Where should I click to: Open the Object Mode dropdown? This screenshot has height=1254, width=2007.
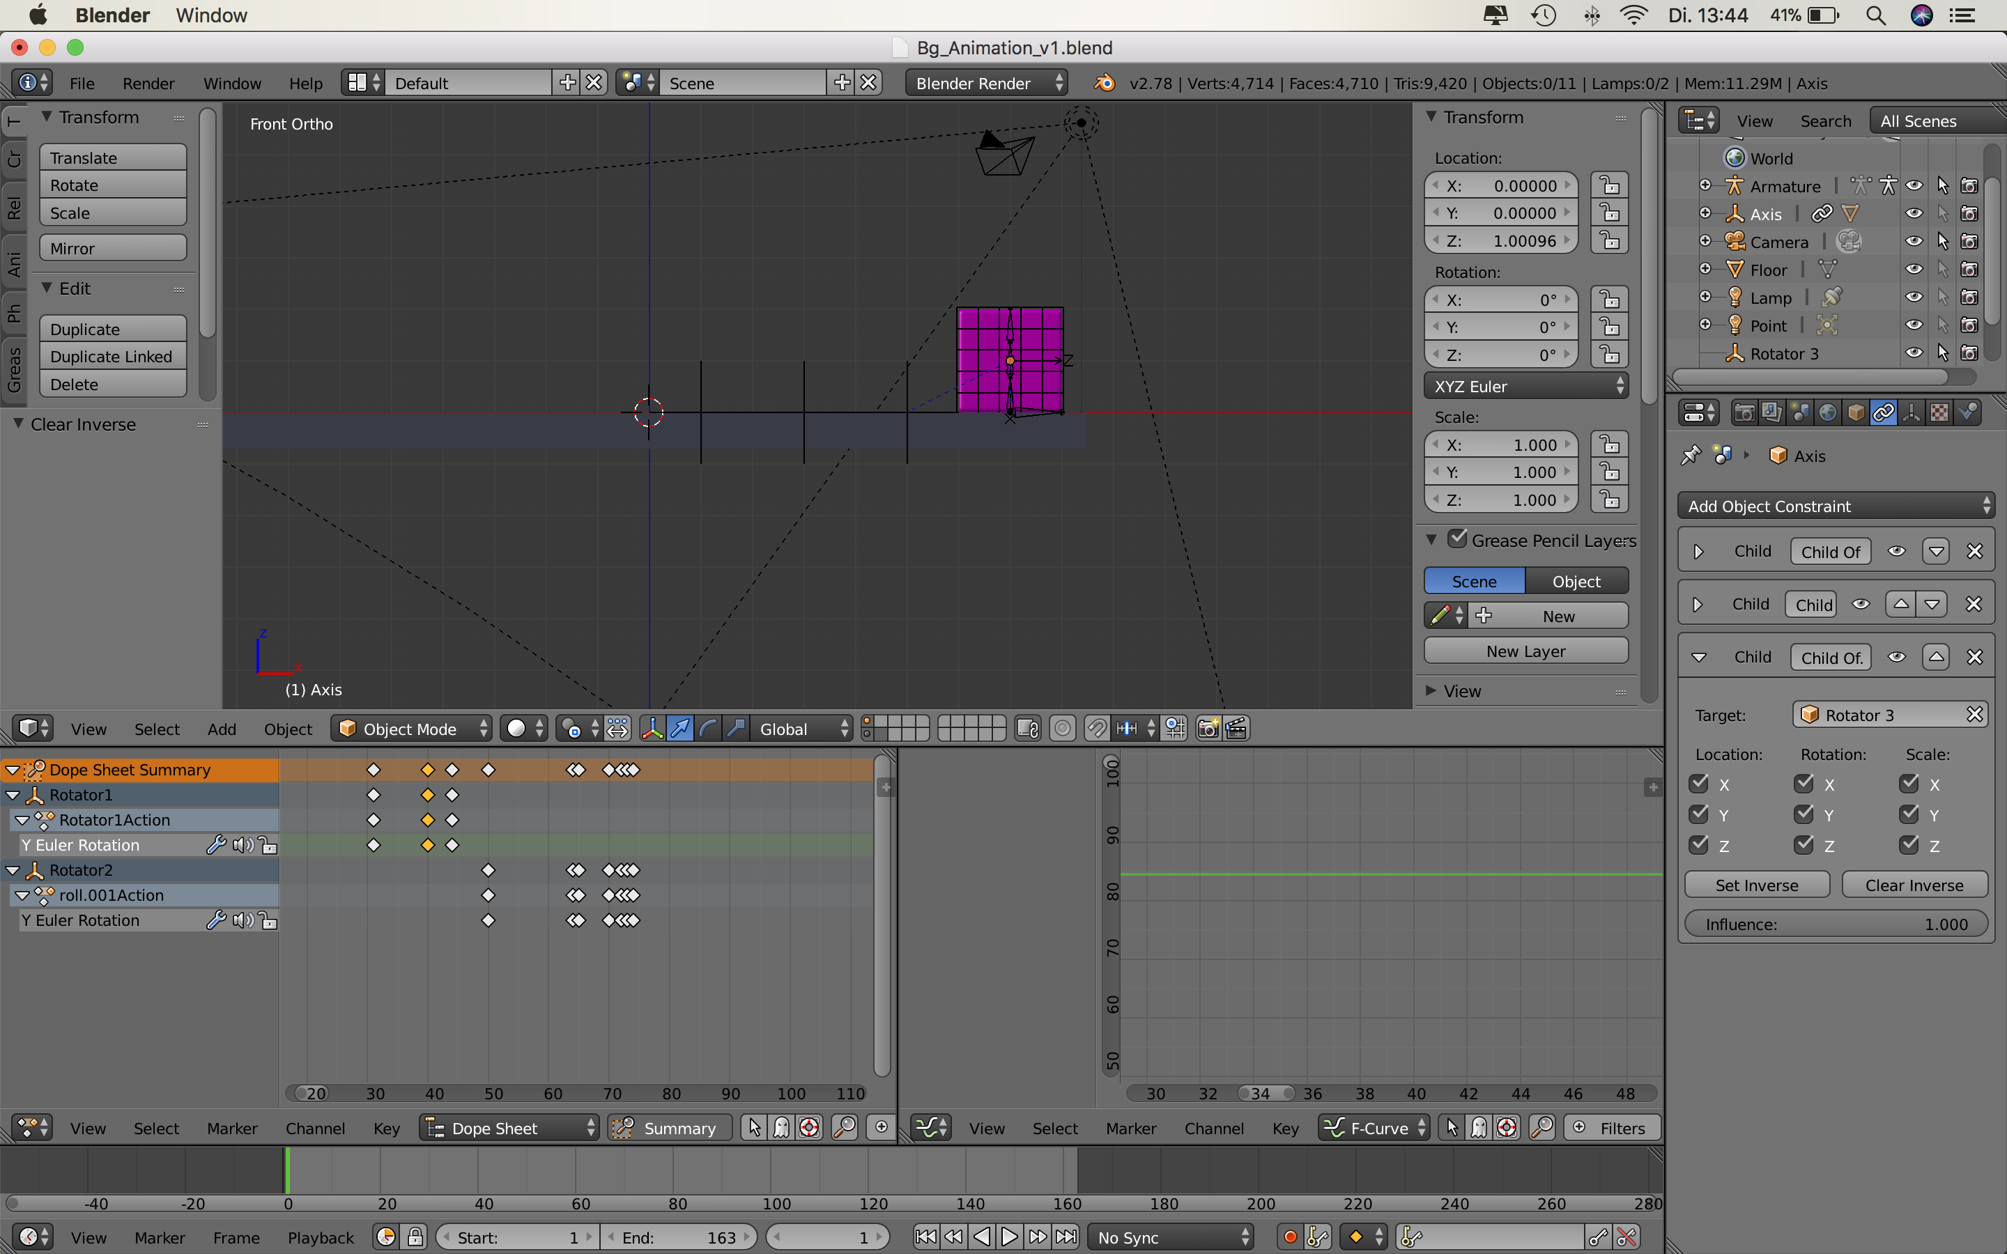click(x=410, y=727)
